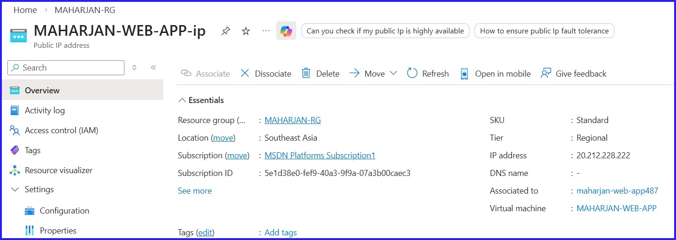Collapse the Settings group in sidebar
Image resolution: width=676 pixels, height=240 pixels.
[15, 190]
